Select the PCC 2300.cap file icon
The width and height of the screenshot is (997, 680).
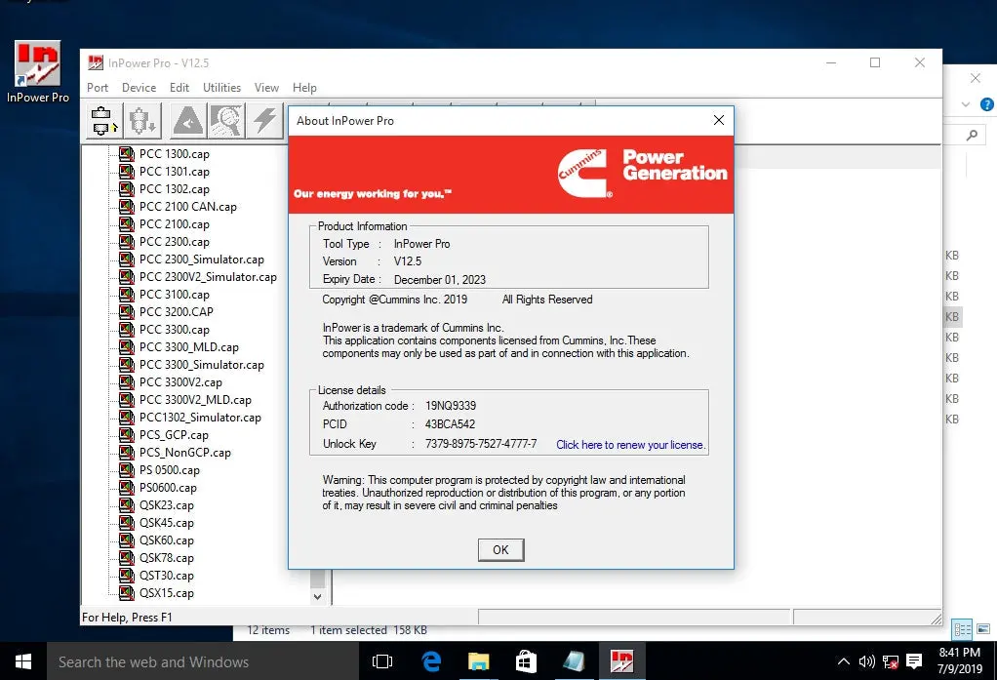[x=127, y=242]
